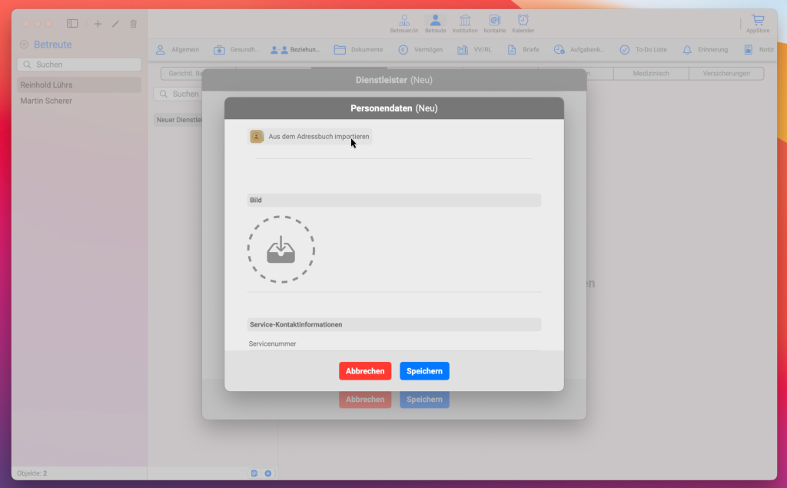
Task: Select Reinhold Lührs in the sidebar
Action: tap(79, 85)
